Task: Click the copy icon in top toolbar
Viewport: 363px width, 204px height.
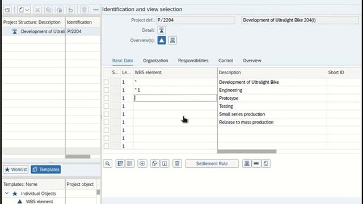Action: (x=48, y=10)
